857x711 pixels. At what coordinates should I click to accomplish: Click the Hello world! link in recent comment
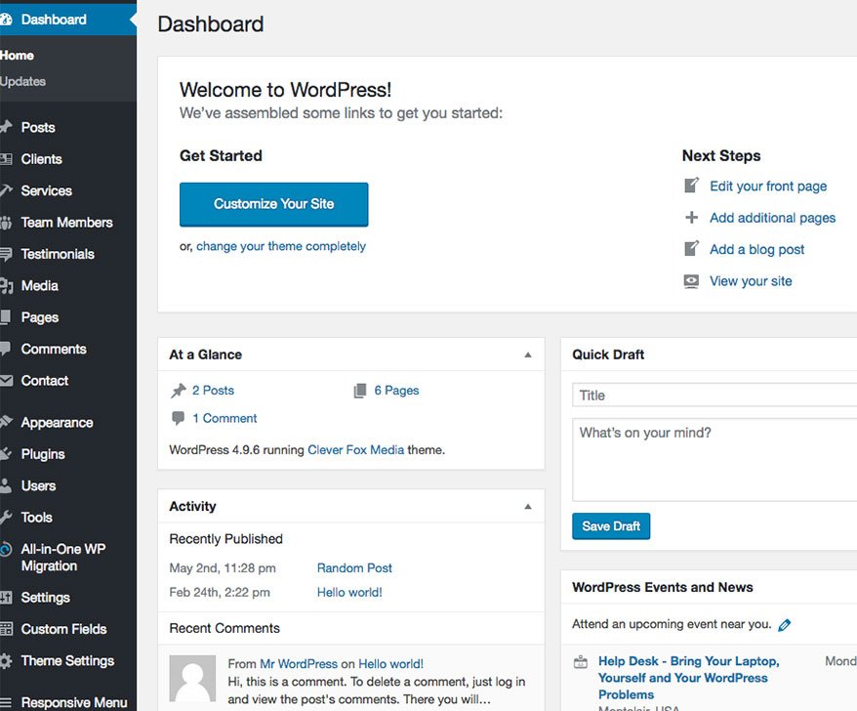click(390, 664)
